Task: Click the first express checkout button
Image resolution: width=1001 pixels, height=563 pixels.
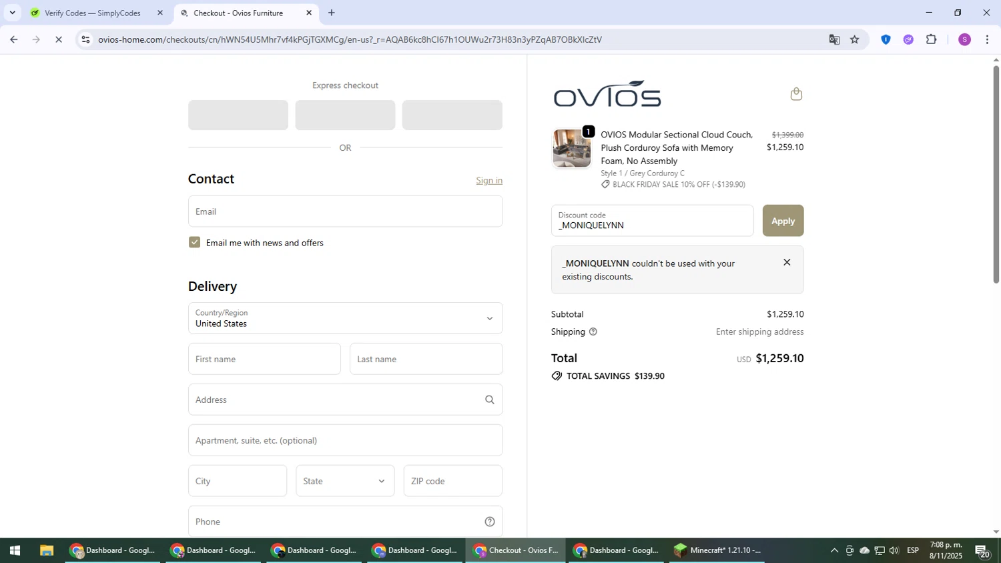Action: pyautogui.click(x=238, y=115)
